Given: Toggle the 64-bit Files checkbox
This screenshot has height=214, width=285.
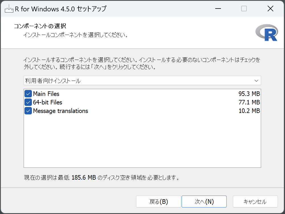Looking at the screenshot, I should [28, 102].
